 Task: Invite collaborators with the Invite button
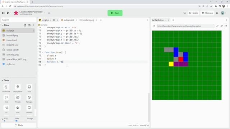193,13
